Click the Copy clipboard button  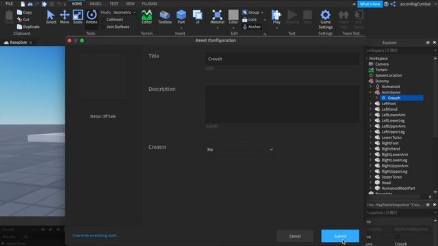[25, 12]
